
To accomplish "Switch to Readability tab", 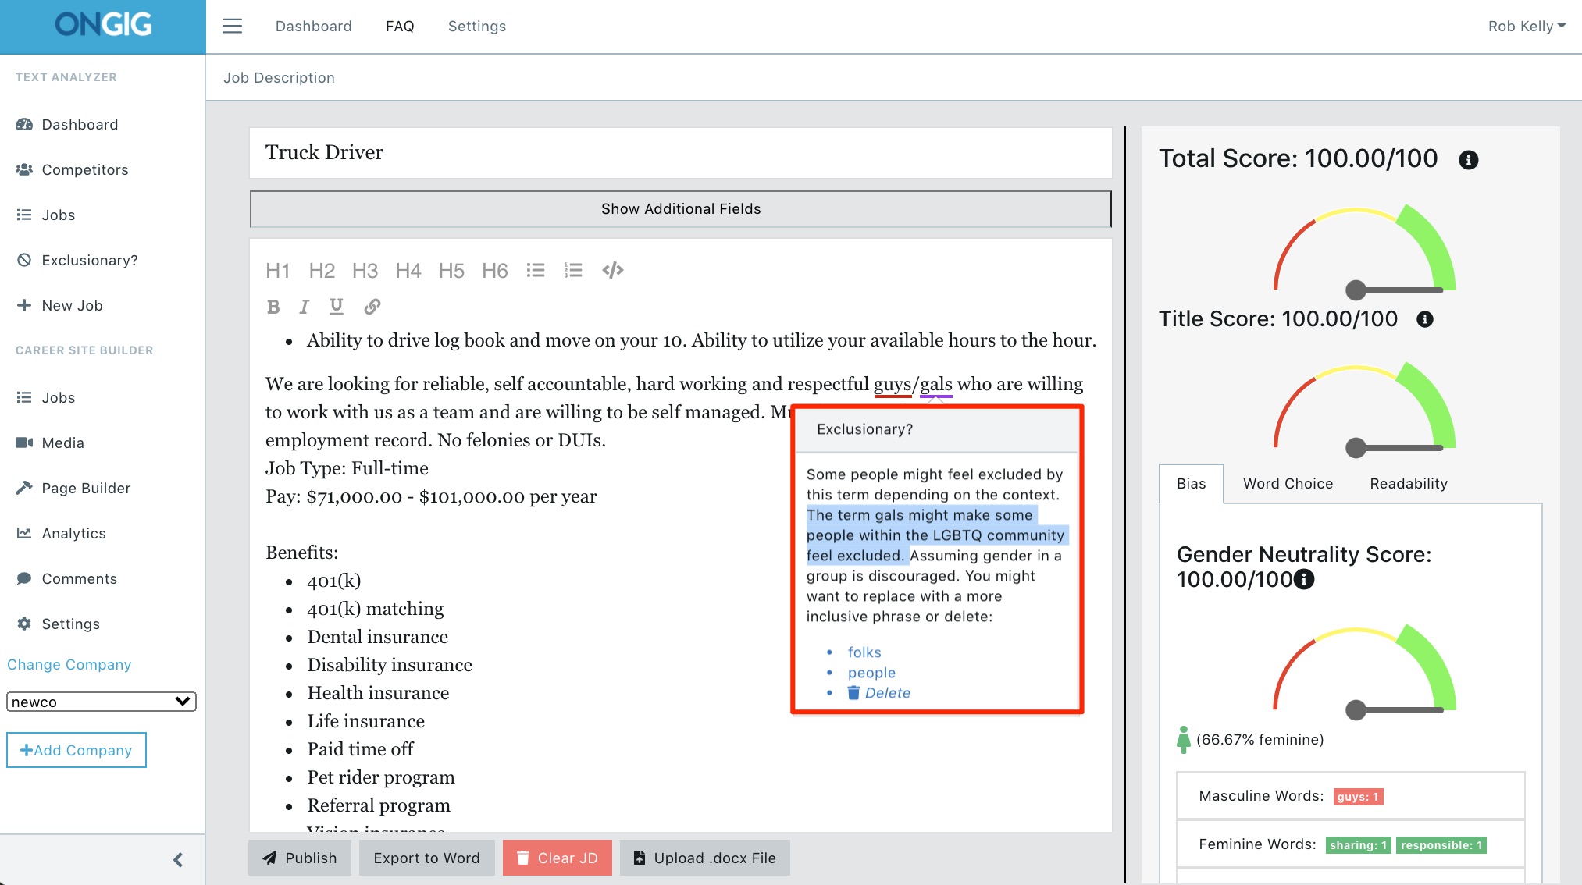I will click(1408, 483).
